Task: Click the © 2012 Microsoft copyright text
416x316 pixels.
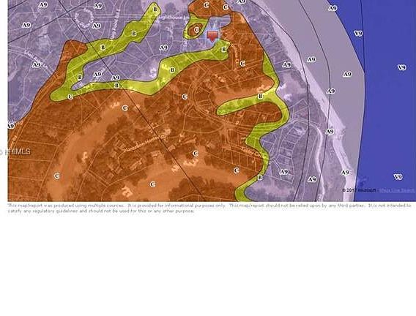Action: 359,190
